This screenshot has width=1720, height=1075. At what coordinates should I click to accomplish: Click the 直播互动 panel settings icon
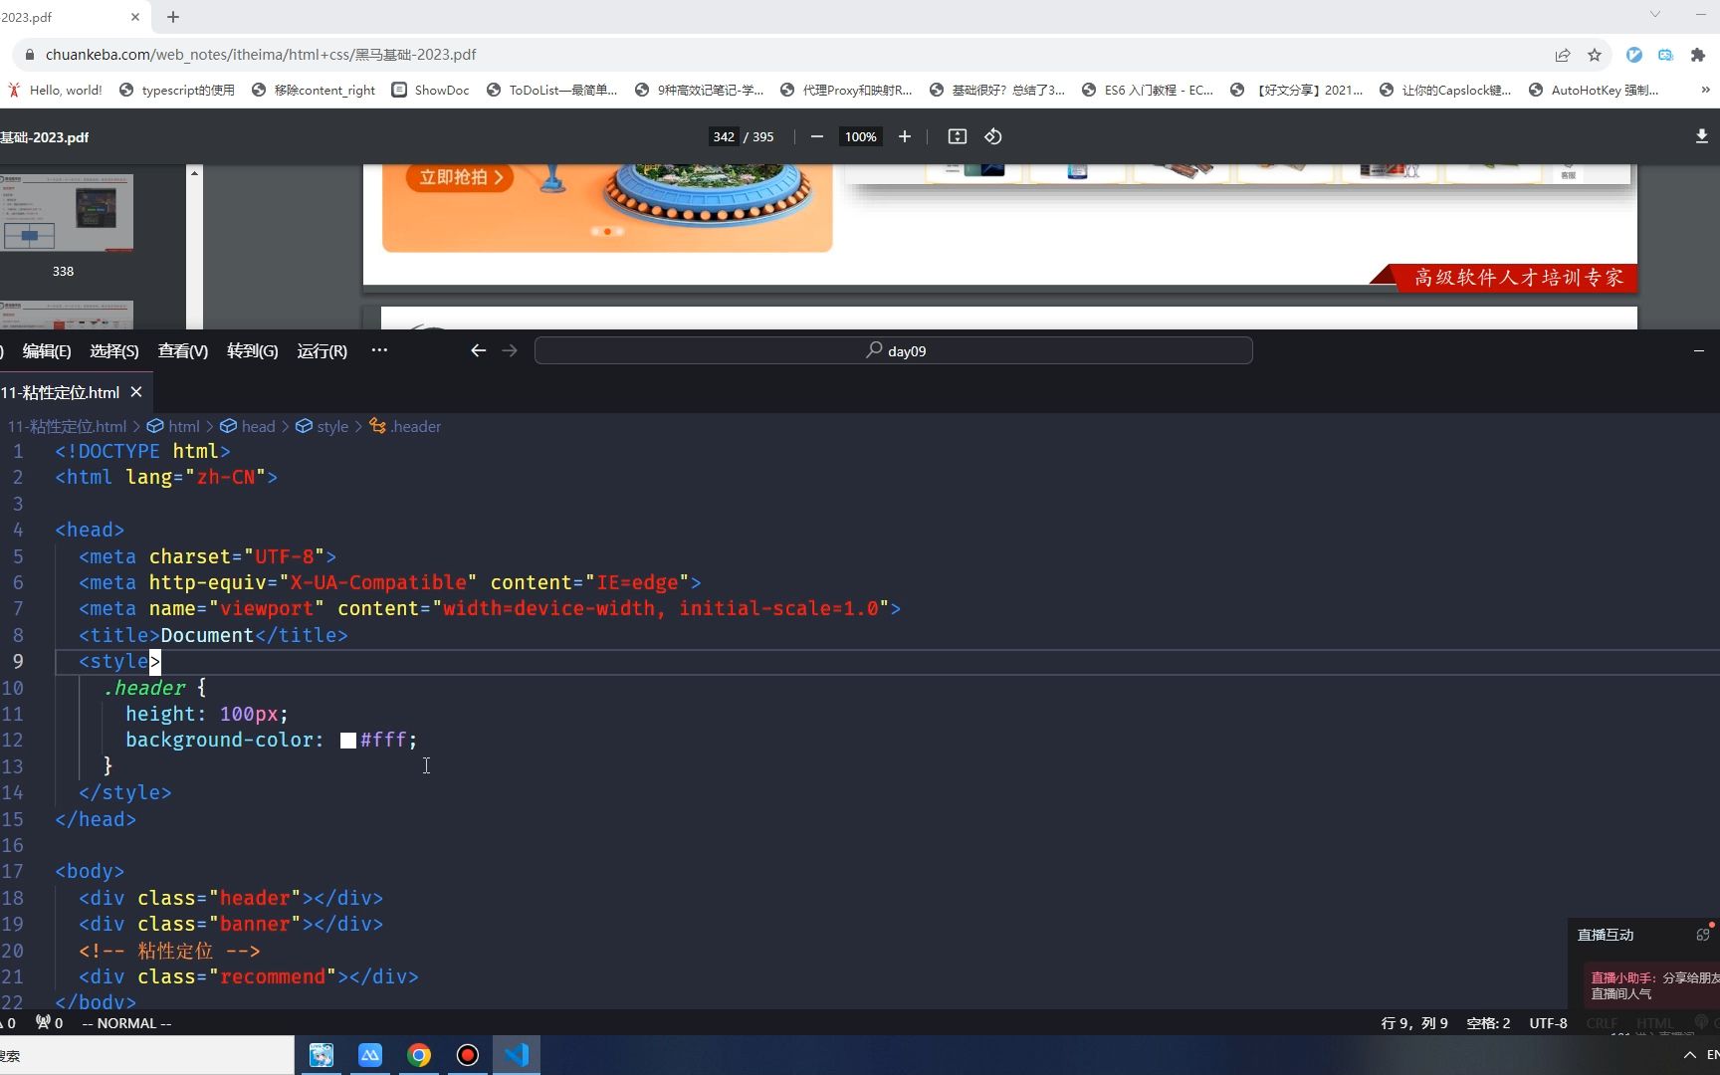pos(1703,935)
